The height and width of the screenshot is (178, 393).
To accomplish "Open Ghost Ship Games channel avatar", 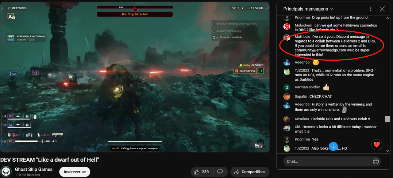I will click(6, 172).
